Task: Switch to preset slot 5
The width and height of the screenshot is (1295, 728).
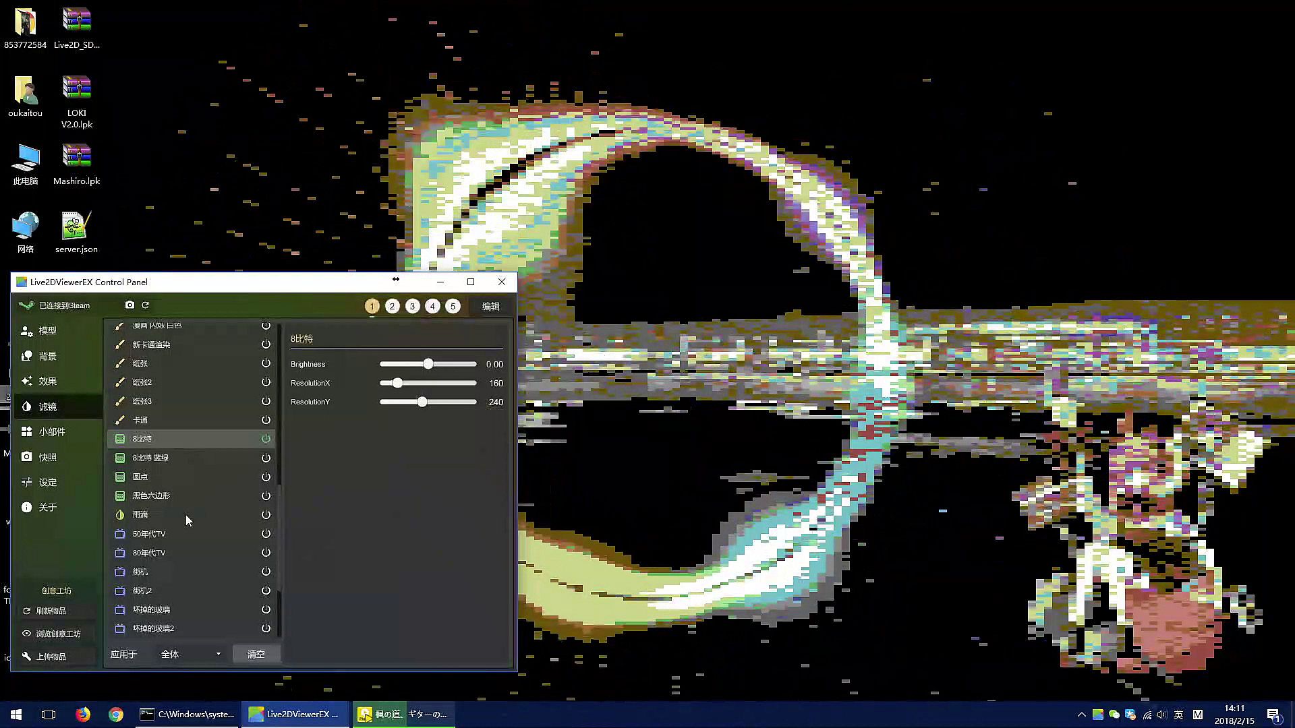Action: click(453, 306)
